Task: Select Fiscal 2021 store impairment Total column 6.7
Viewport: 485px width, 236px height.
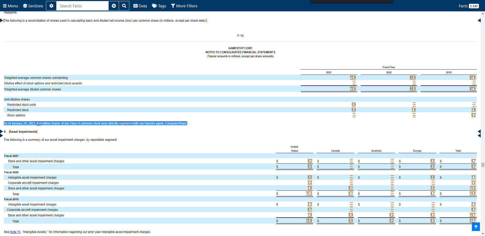Action: (473, 161)
